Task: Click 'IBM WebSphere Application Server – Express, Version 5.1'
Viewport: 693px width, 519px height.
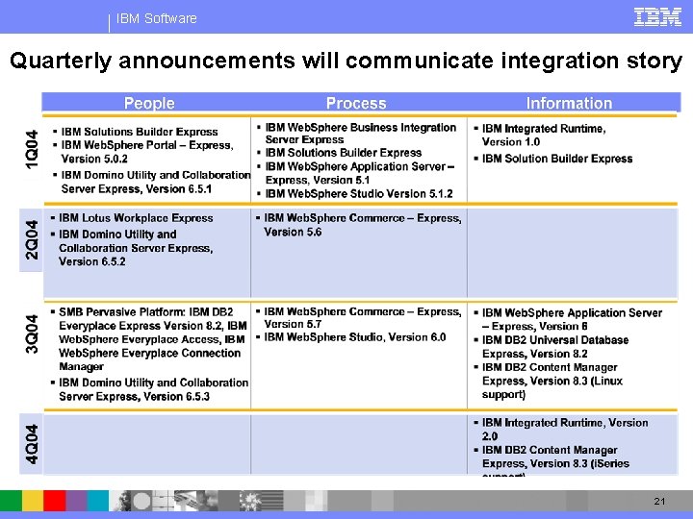Action: click(360, 173)
